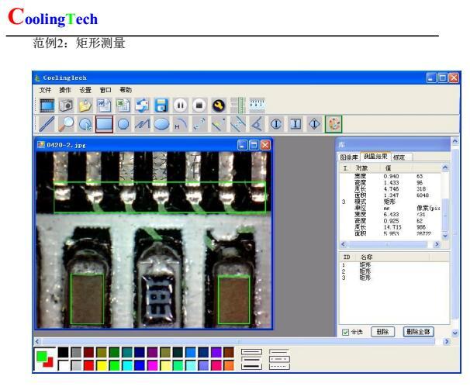The image size is (470, 390).
Task: Open the 窗口 menu
Action: tap(105, 90)
